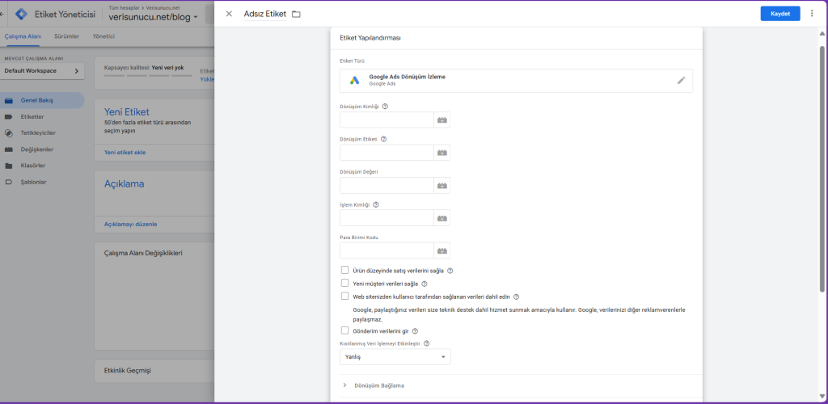Click the Klasörler sidebar folder icon
828x404 pixels.
tap(9, 166)
